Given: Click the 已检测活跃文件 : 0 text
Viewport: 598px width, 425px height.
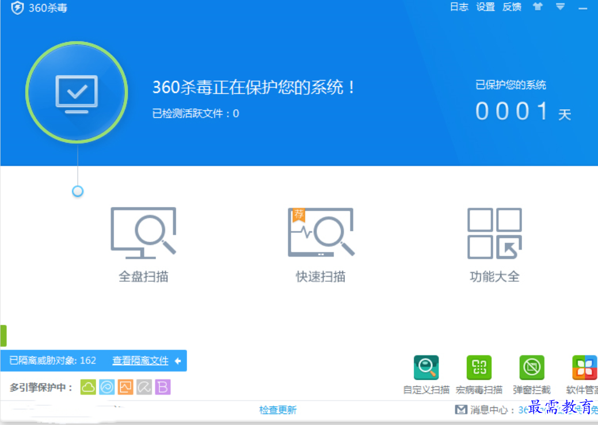Looking at the screenshot, I should click(195, 114).
